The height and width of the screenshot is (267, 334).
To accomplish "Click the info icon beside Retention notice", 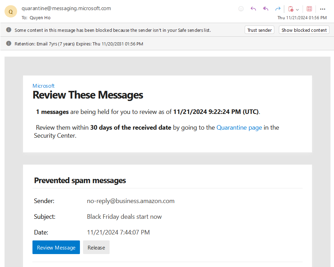I will click(x=9, y=43).
